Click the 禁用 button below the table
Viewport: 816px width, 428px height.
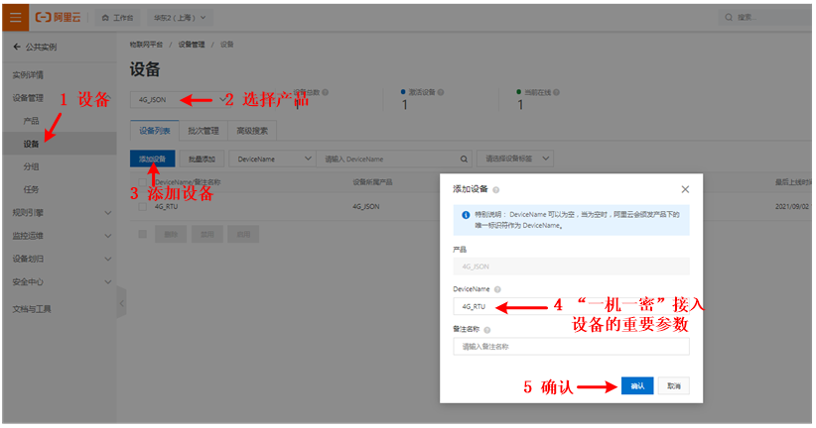point(207,234)
